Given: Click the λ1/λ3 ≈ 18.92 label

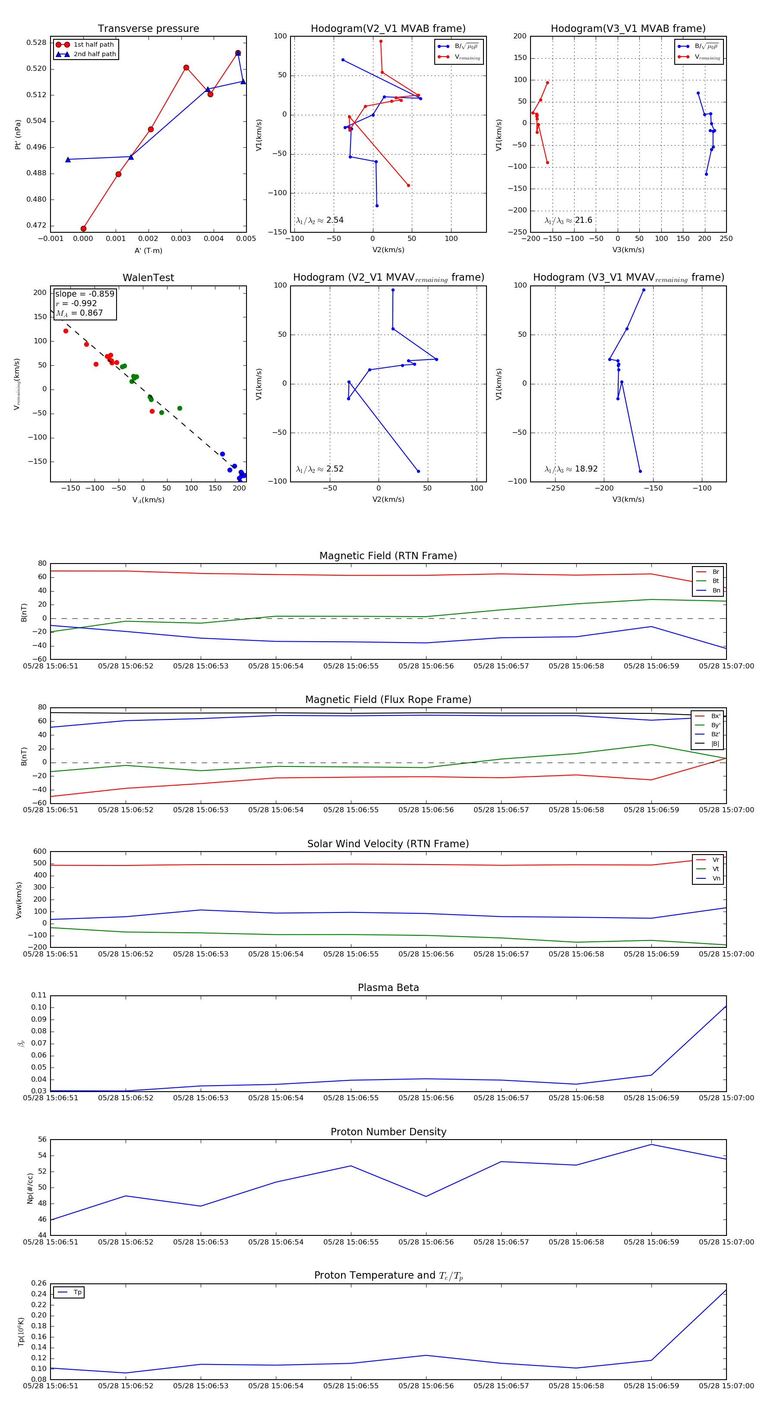Looking at the screenshot, I should pyautogui.click(x=571, y=469).
